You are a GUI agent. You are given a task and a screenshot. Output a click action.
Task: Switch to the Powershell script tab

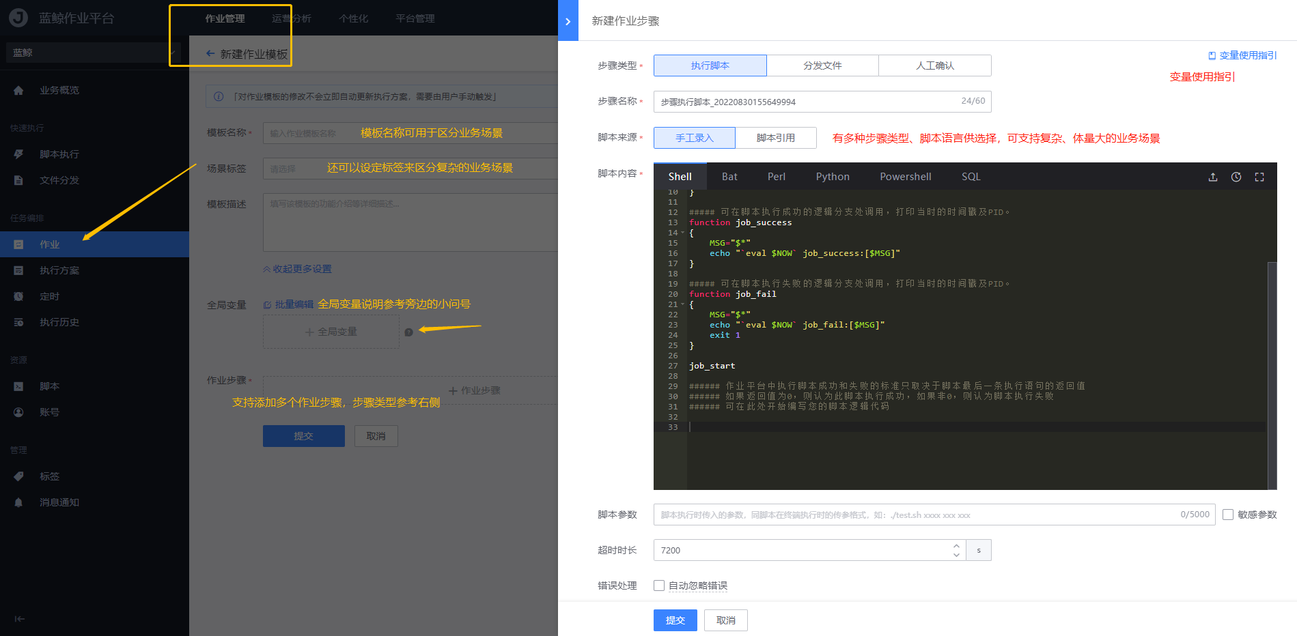(x=905, y=177)
